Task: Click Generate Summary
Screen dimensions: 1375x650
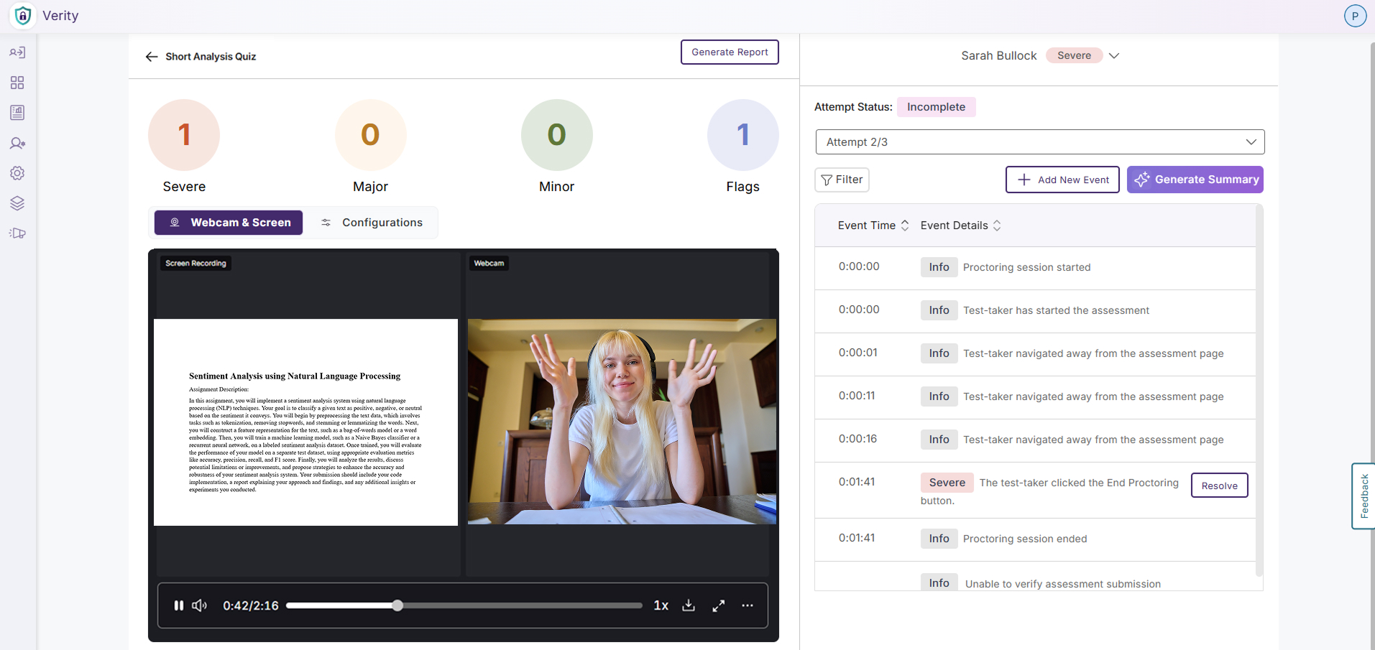Action: pos(1195,180)
